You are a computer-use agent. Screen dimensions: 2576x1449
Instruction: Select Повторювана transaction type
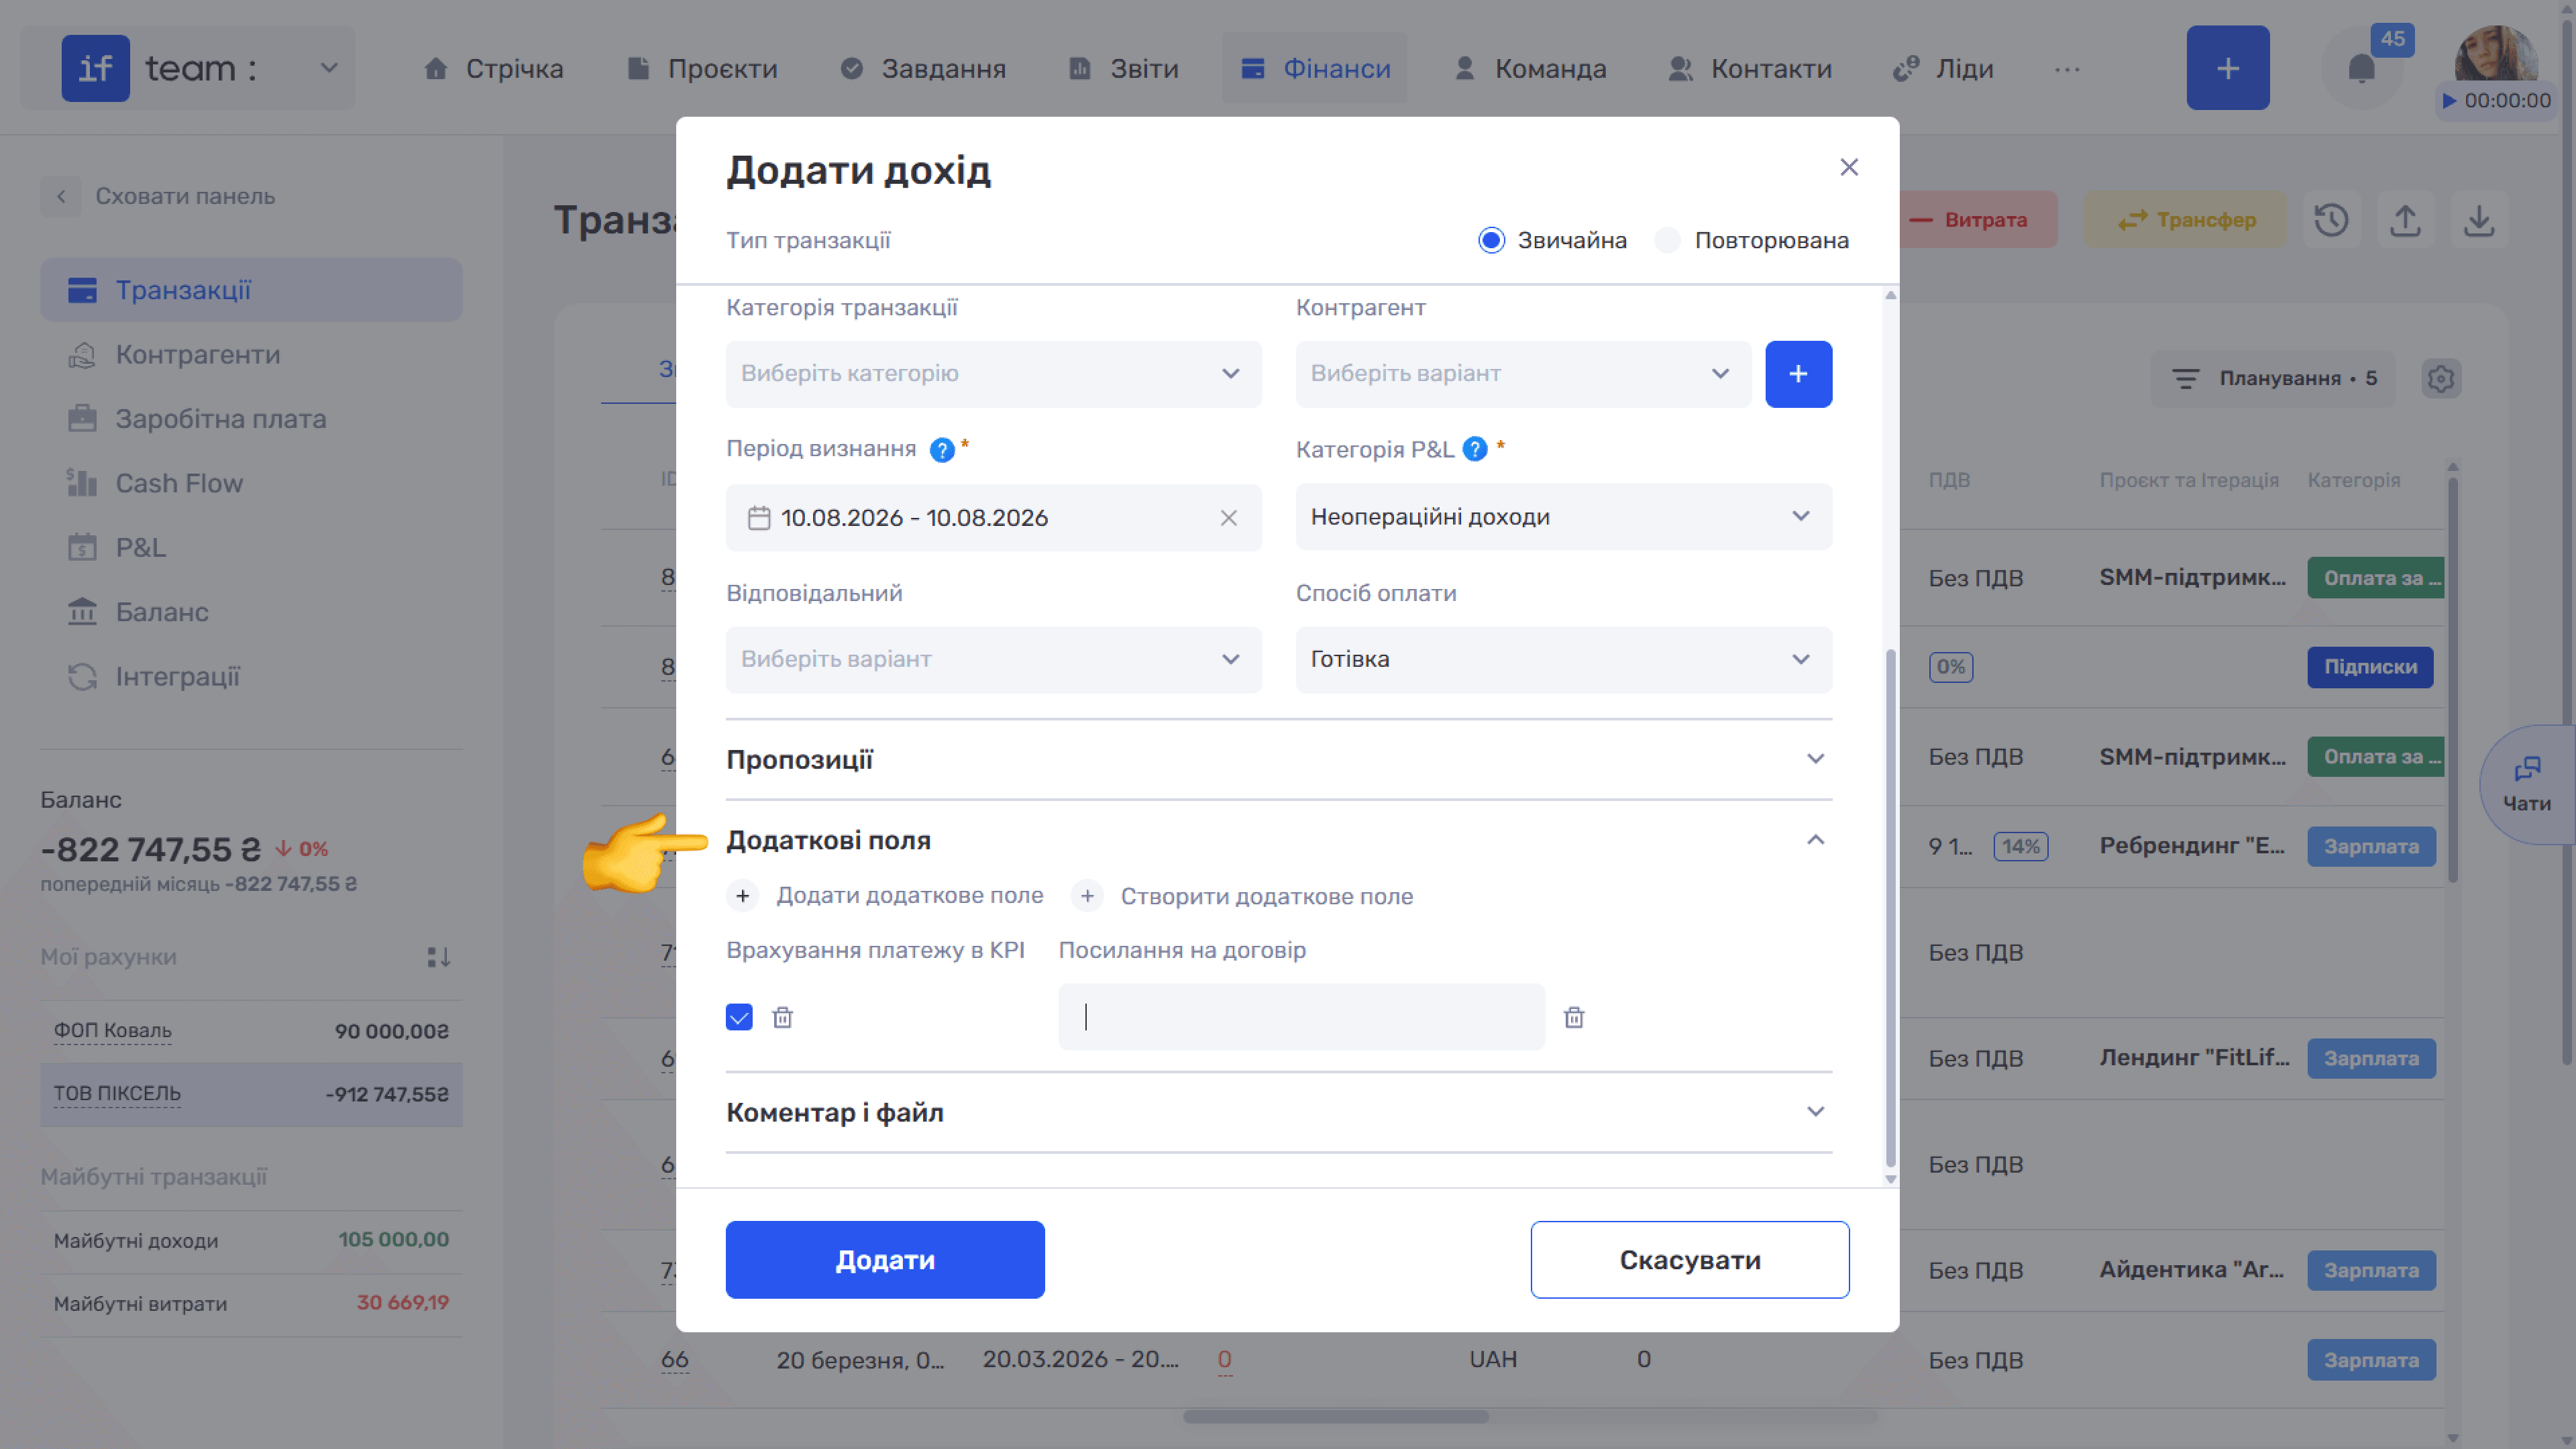click(x=1668, y=241)
